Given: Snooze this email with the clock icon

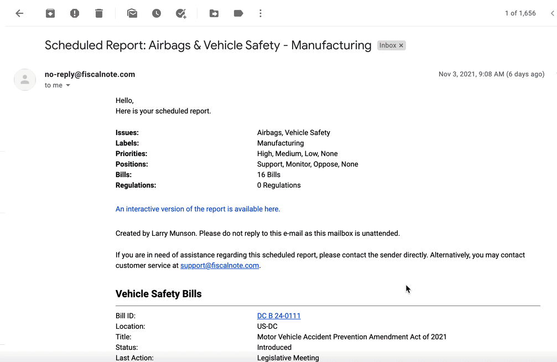Looking at the screenshot, I should tap(157, 13).
